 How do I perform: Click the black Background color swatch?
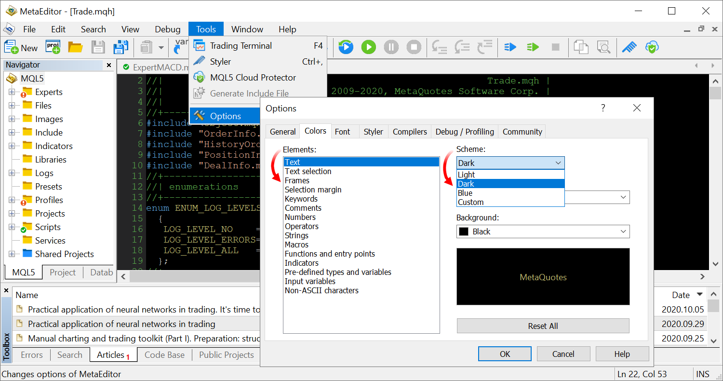[464, 231]
